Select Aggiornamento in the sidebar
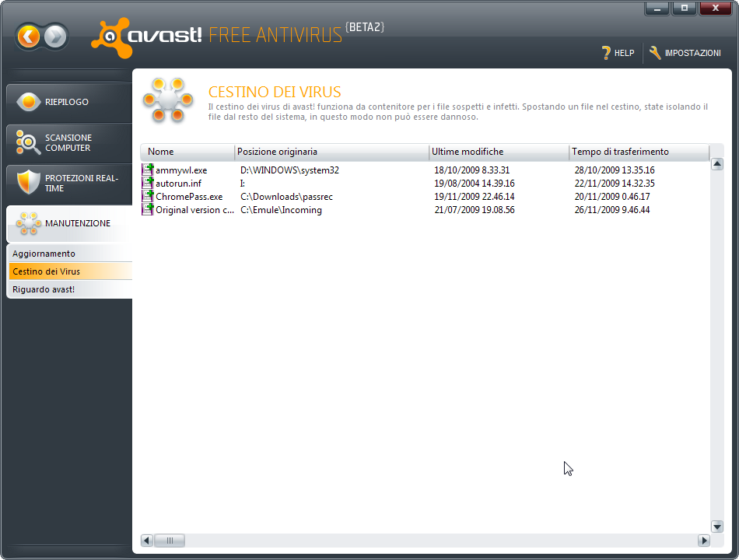 tap(70, 254)
